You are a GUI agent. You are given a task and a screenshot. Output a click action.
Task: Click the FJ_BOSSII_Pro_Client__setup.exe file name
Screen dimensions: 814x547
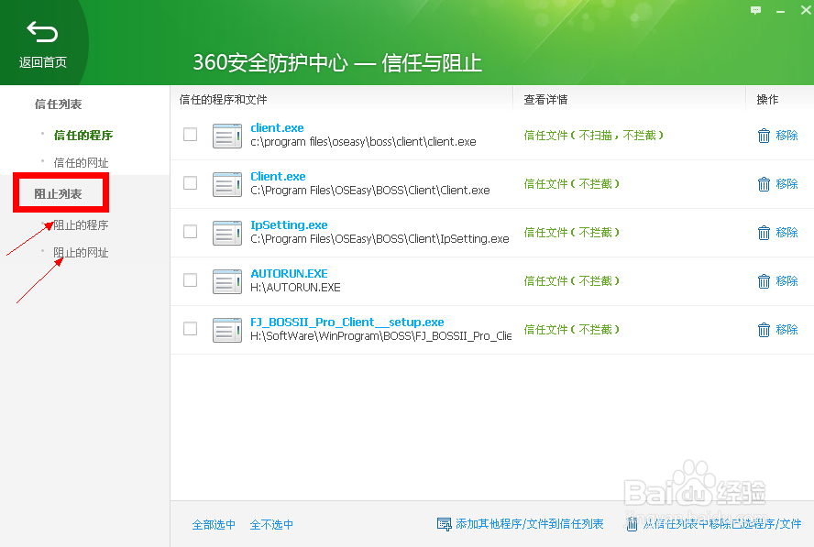coord(346,323)
